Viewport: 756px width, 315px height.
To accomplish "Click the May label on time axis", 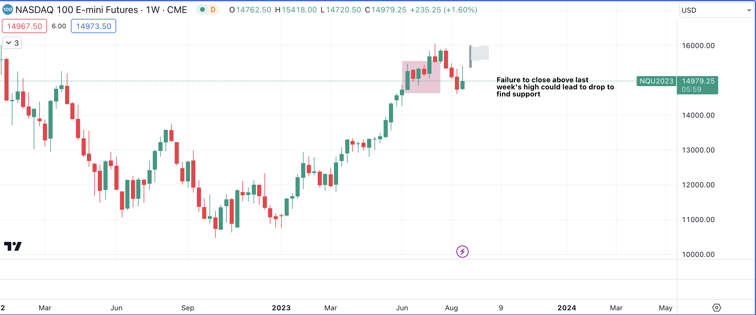I will click(665, 308).
